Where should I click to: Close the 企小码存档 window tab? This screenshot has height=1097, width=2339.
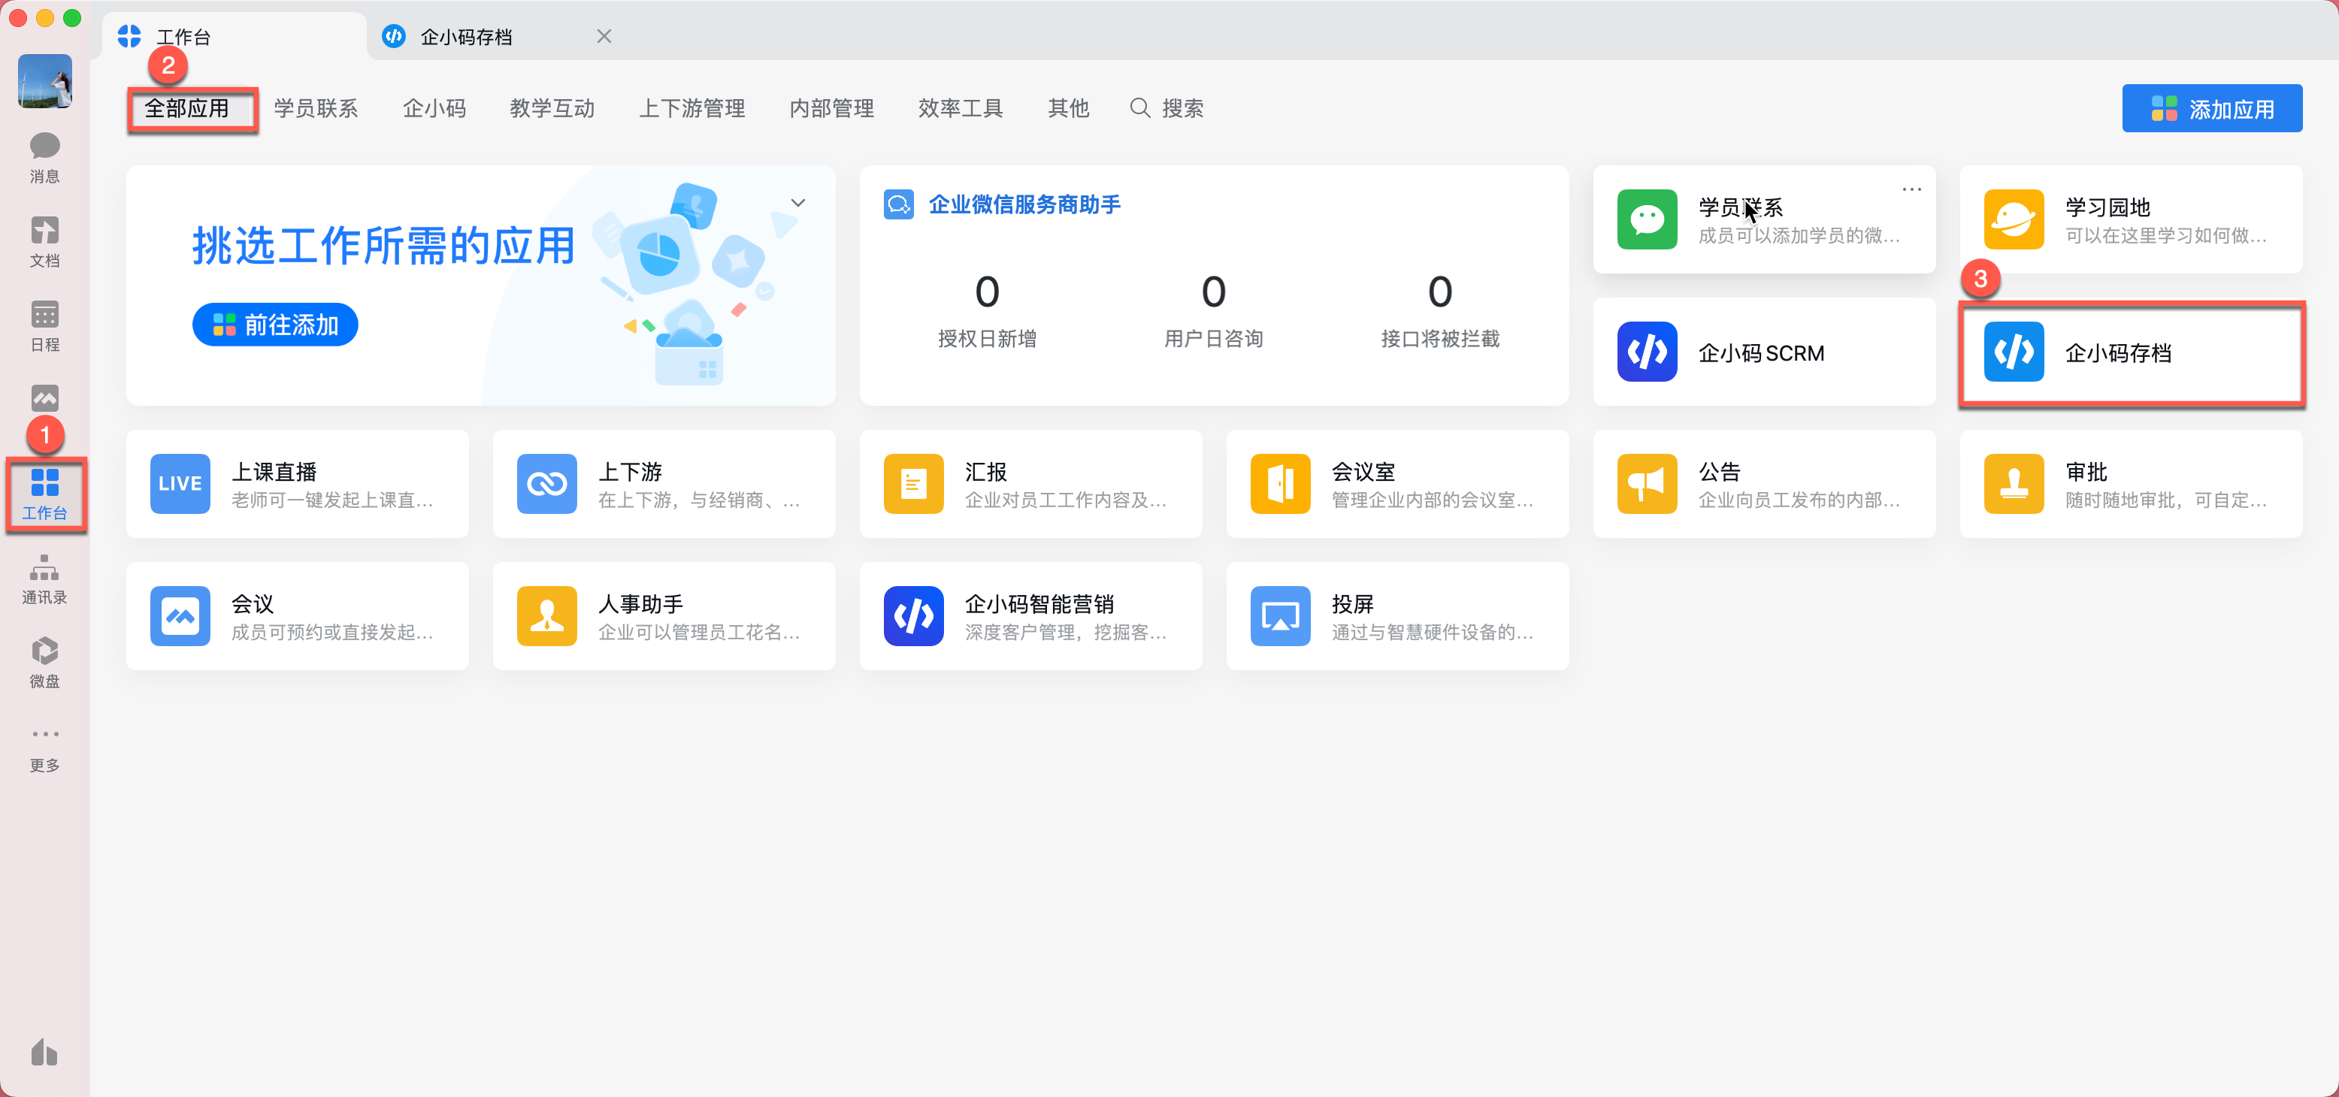click(x=604, y=36)
